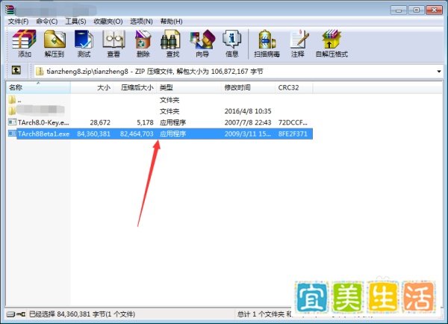448x324 pixels.
Task: Click the 注释 (Comment) toolbar icon
Action: tap(299, 40)
